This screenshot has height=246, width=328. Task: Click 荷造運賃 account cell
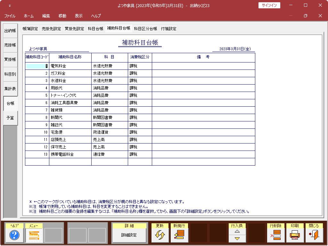[x=110, y=132]
